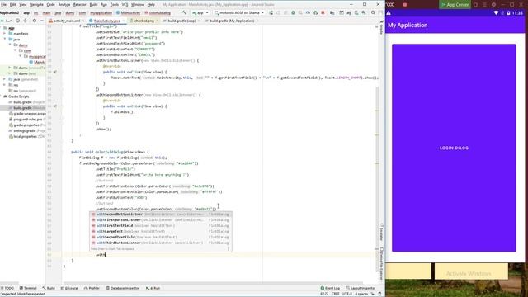Open the Event Log panel
Screen dimensions: 528x297
330,288
